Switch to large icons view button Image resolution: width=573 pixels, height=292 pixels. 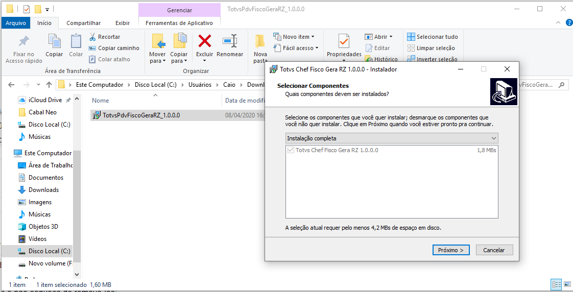(x=568, y=284)
